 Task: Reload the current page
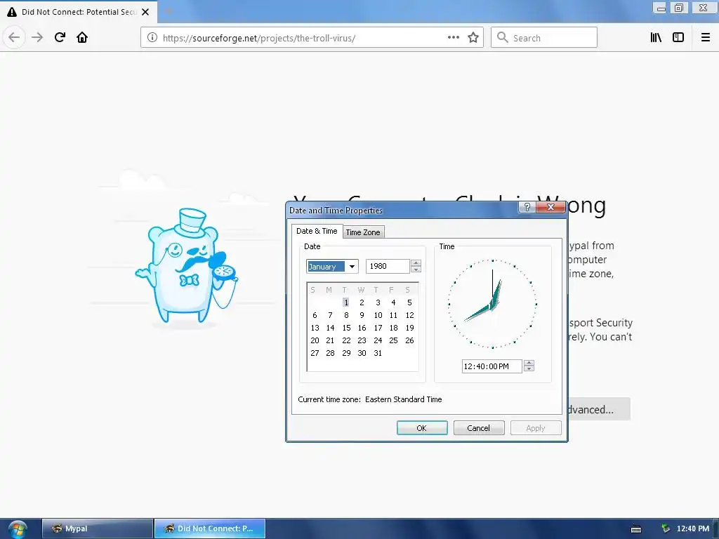[60, 37]
